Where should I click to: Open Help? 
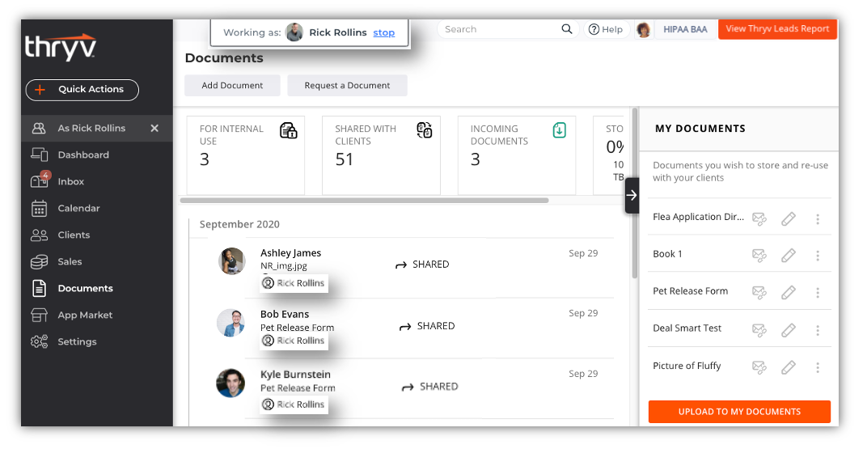[x=606, y=29]
